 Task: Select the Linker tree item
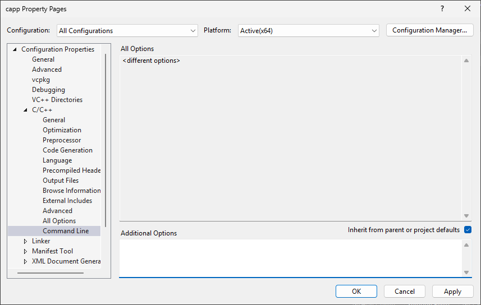(41, 241)
